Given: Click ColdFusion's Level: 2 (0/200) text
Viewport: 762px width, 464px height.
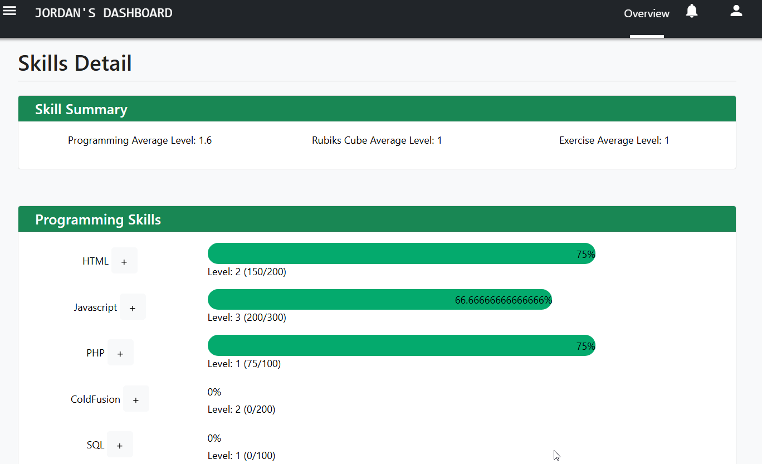Looking at the screenshot, I should 241,409.
